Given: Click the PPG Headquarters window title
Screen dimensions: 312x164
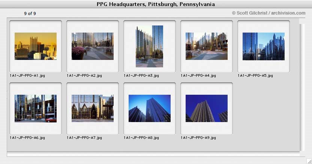Looking at the screenshot, I should (156, 4).
